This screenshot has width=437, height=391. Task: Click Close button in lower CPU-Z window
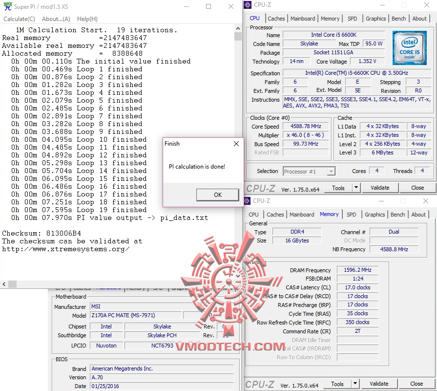[416, 384]
